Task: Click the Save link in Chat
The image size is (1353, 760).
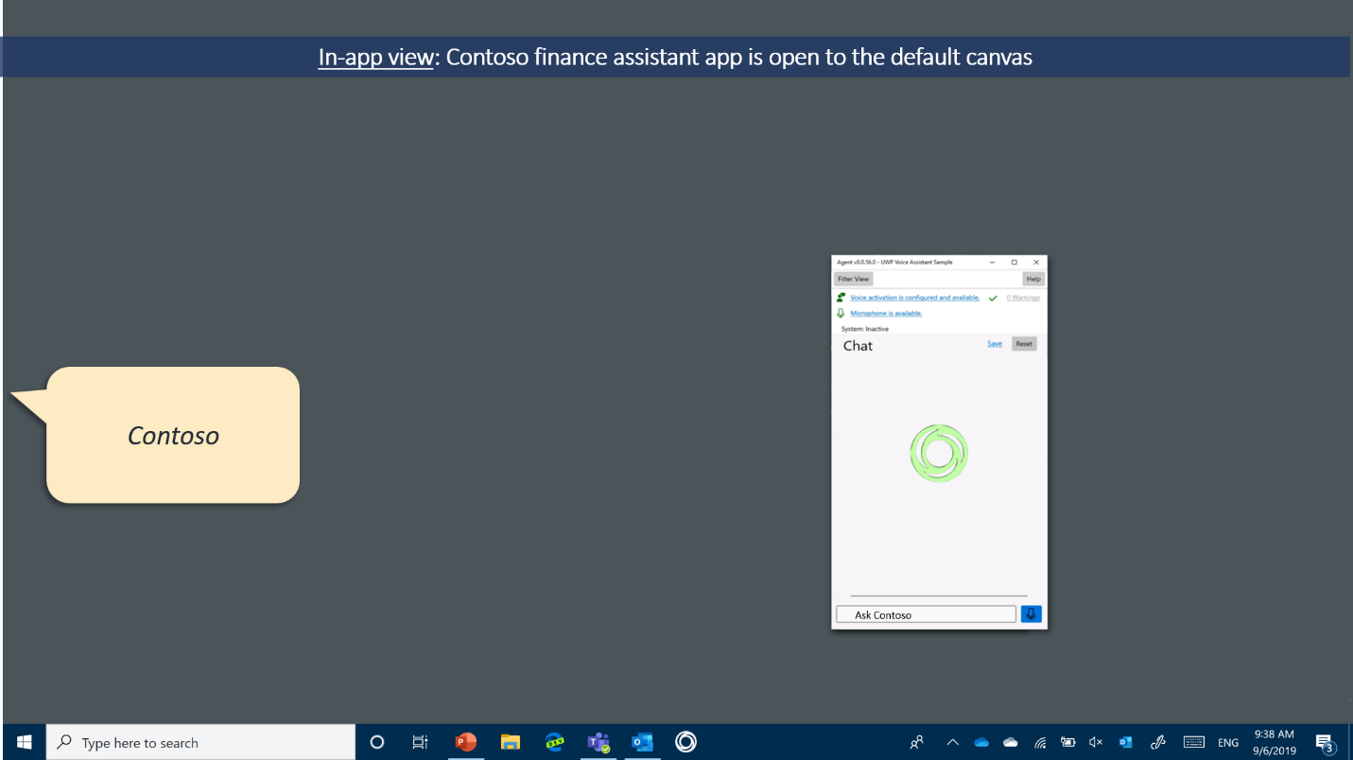Action: pyautogui.click(x=995, y=343)
